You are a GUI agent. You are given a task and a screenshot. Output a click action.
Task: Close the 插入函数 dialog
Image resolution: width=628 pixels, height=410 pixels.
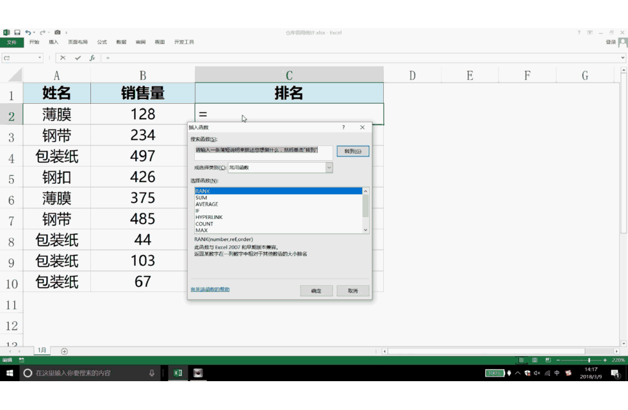coord(363,127)
